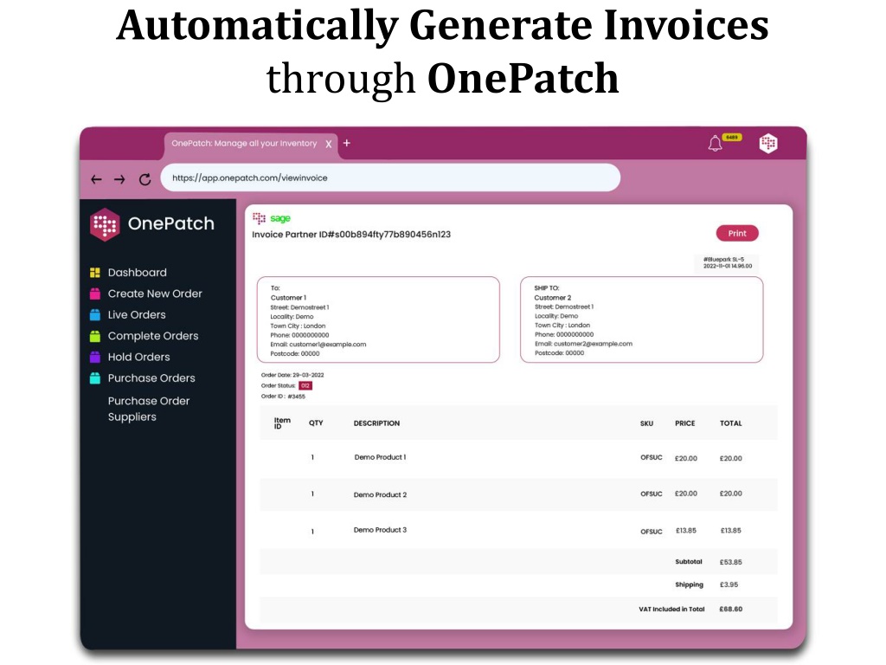
Task: Click the Hold Orders purple icon
Action: click(95, 357)
